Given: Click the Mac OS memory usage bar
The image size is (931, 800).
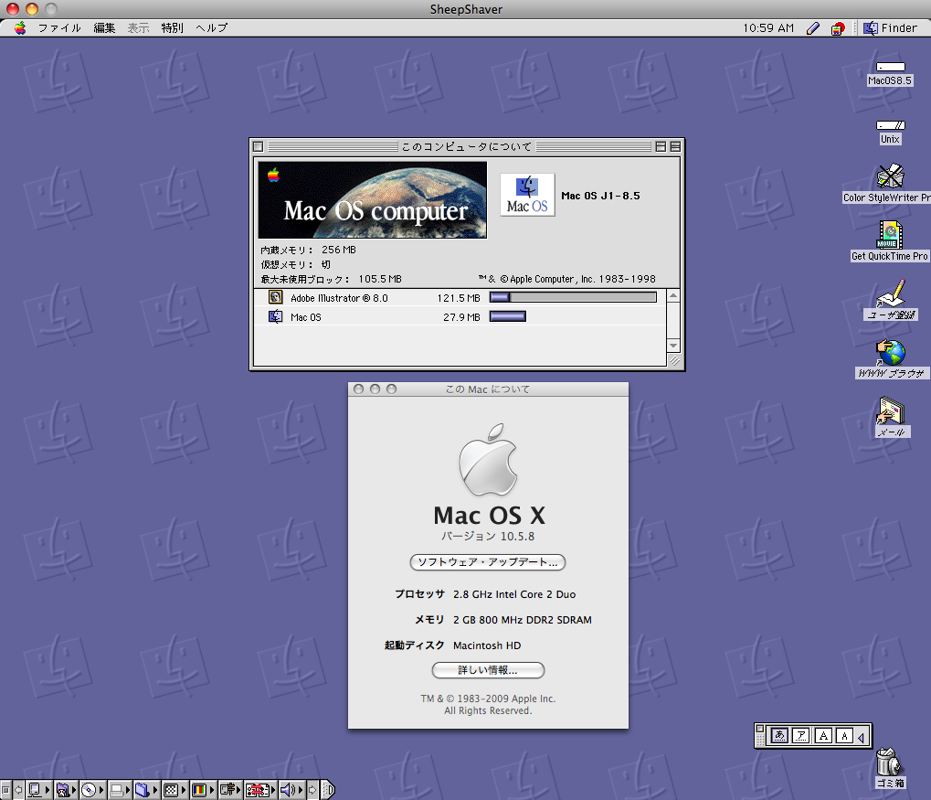Looking at the screenshot, I should (508, 316).
